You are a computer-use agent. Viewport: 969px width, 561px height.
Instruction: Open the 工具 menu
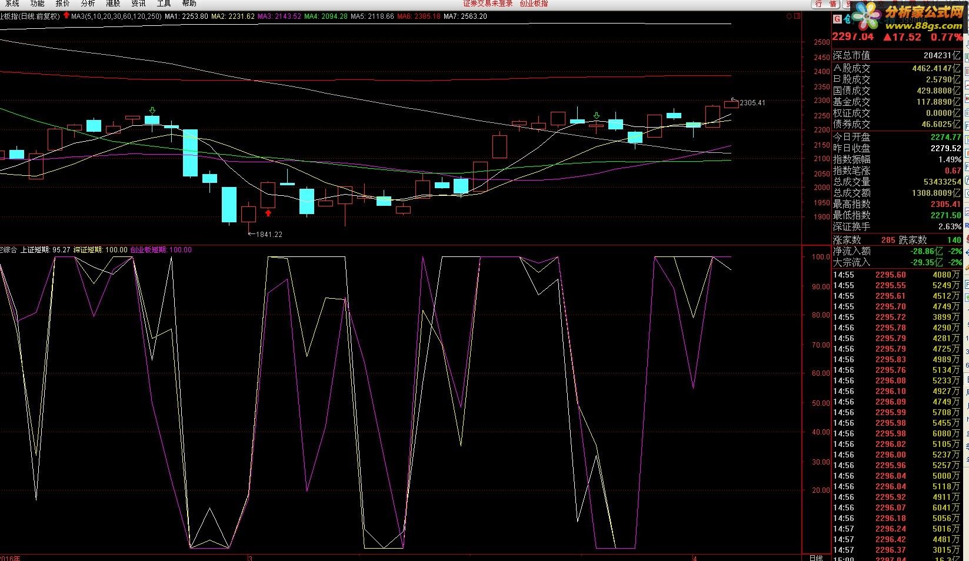pyautogui.click(x=164, y=4)
